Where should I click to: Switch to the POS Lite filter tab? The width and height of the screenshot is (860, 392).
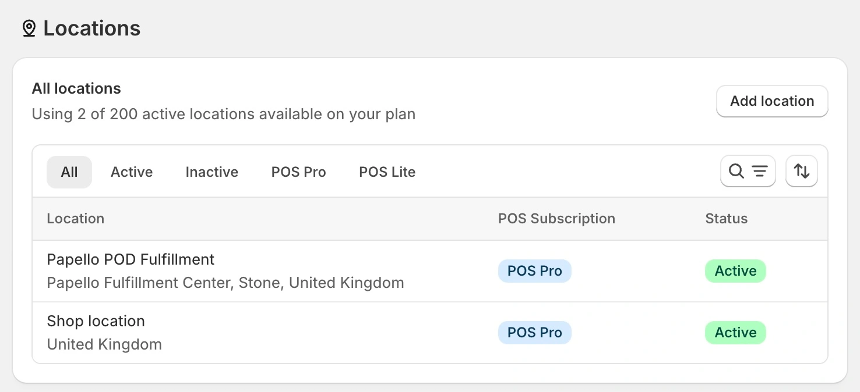point(387,172)
